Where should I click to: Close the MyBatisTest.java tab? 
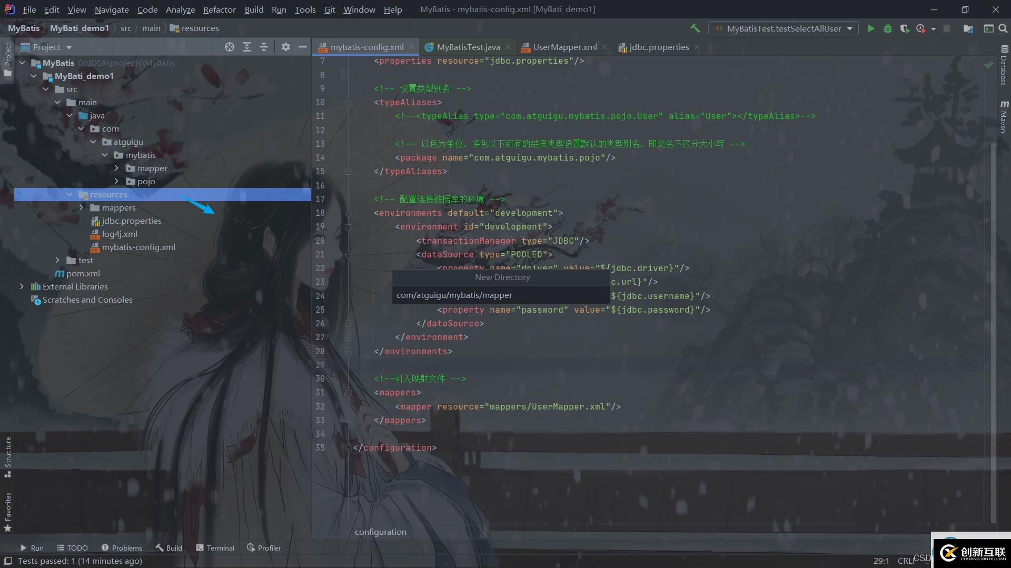coord(508,47)
